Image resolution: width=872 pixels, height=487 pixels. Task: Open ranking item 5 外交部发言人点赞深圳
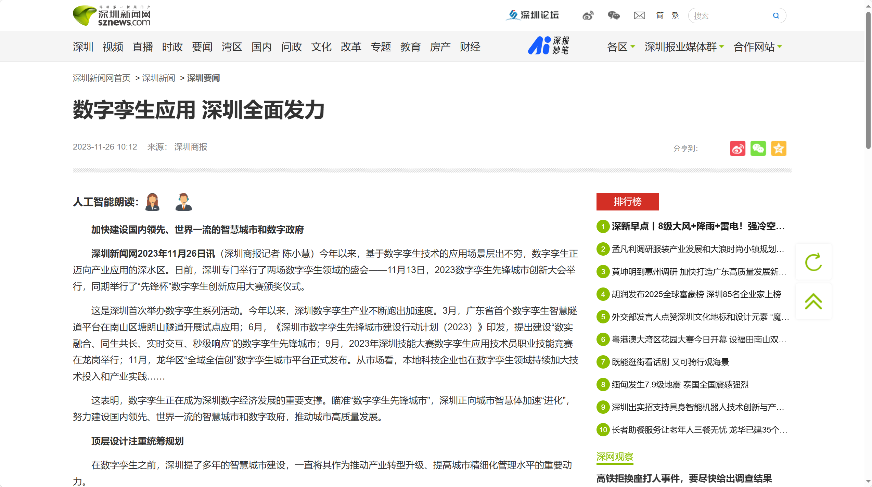tap(700, 317)
